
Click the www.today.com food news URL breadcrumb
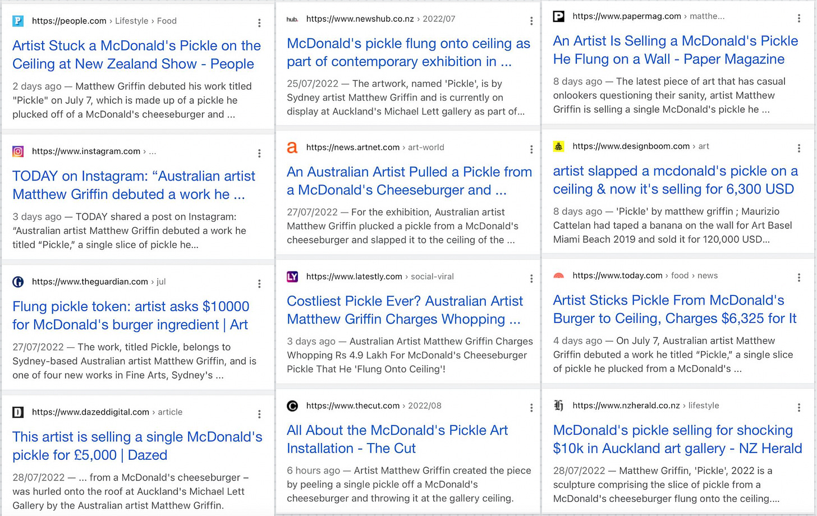645,275
